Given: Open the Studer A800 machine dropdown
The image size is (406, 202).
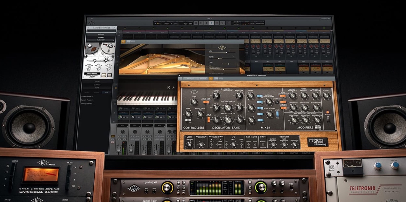Looking at the screenshot, I should tap(101, 40).
